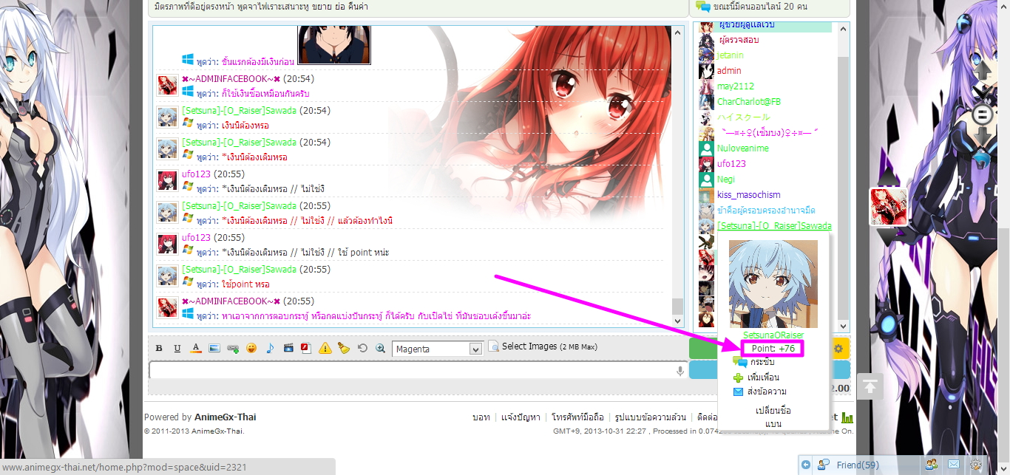Toggle bold text formatting in chat toolbar
Screen dimensions: 1010x475
pos(159,349)
